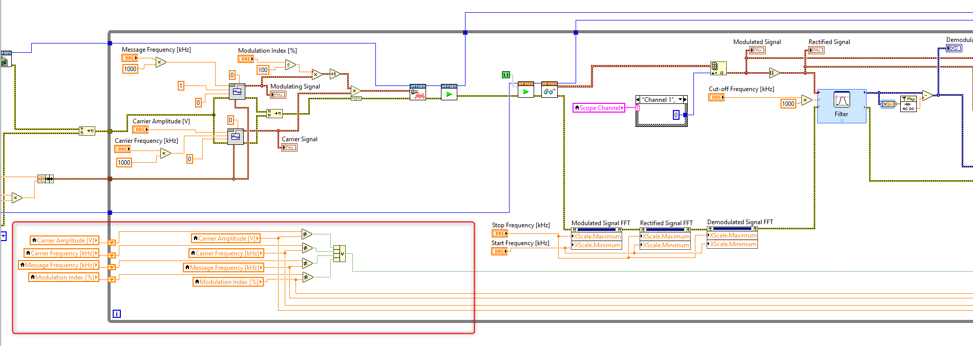
Task: Expand the Filter express VI chevron
Action: pos(841,120)
